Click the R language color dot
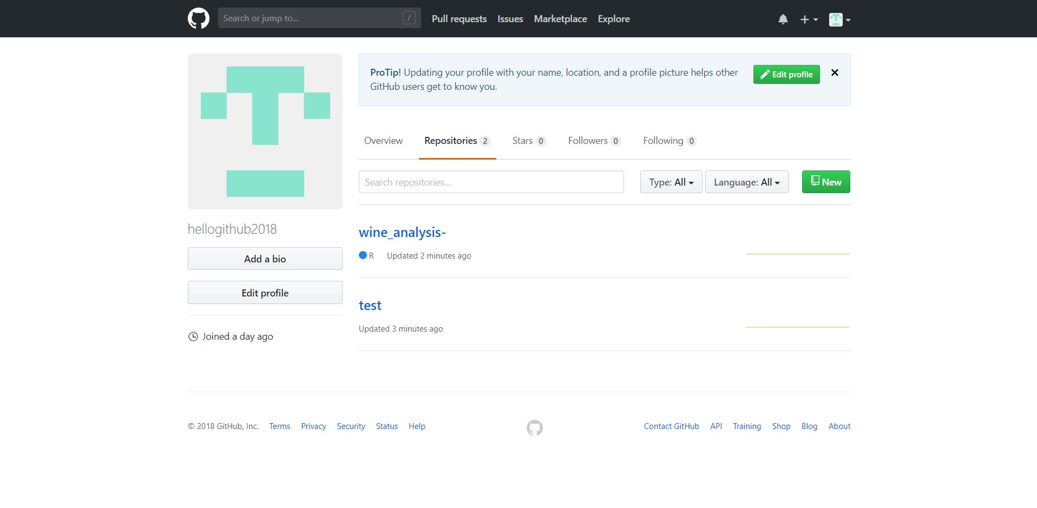This screenshot has width=1037, height=508. pos(363,255)
